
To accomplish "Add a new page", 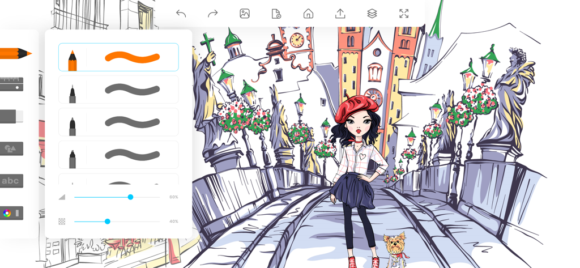I will pyautogui.click(x=276, y=14).
